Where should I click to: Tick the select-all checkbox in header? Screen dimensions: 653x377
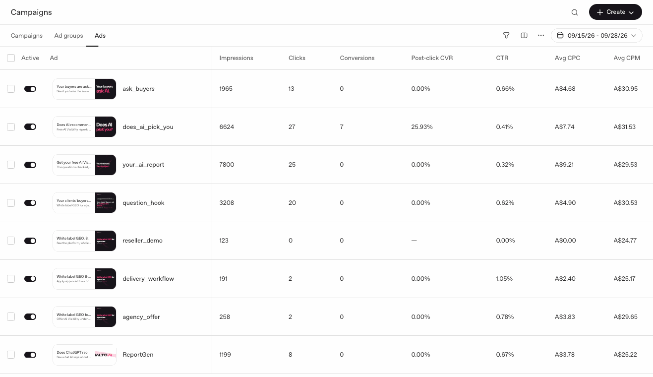[11, 58]
